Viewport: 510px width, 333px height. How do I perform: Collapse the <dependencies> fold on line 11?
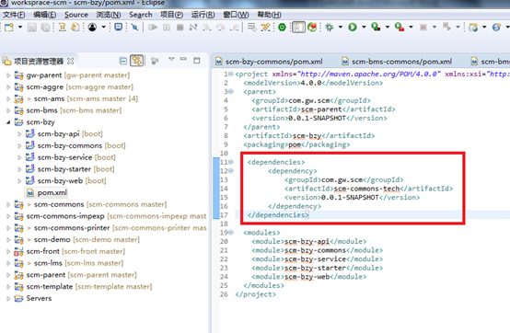pyautogui.click(x=231, y=162)
